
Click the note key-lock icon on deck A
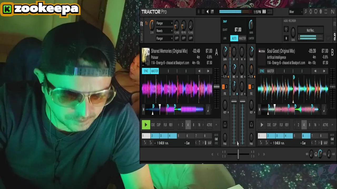pos(208,109)
